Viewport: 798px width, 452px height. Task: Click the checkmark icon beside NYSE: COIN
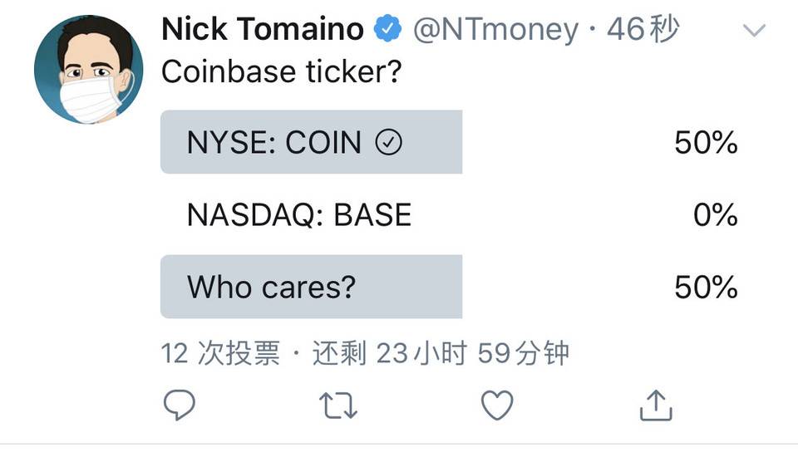tap(389, 144)
